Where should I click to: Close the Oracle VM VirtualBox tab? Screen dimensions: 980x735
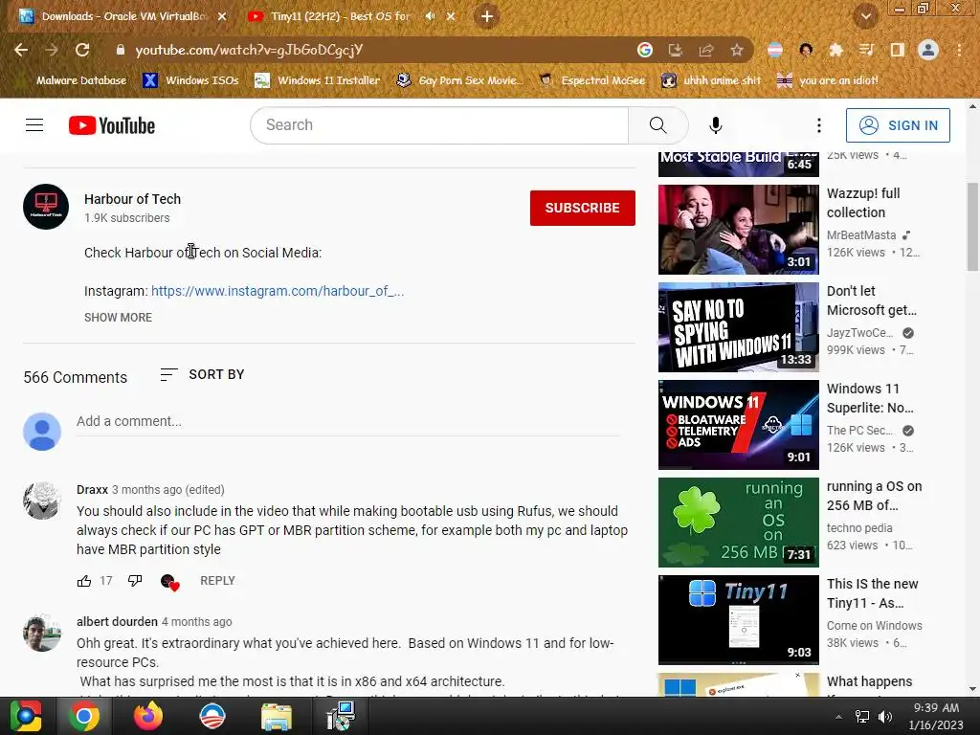[x=222, y=16]
